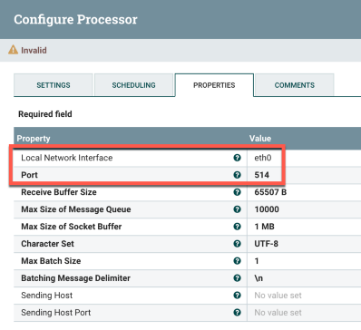361x330 pixels.
Task: Select the Sending Host Port property name
Action: pos(55,313)
